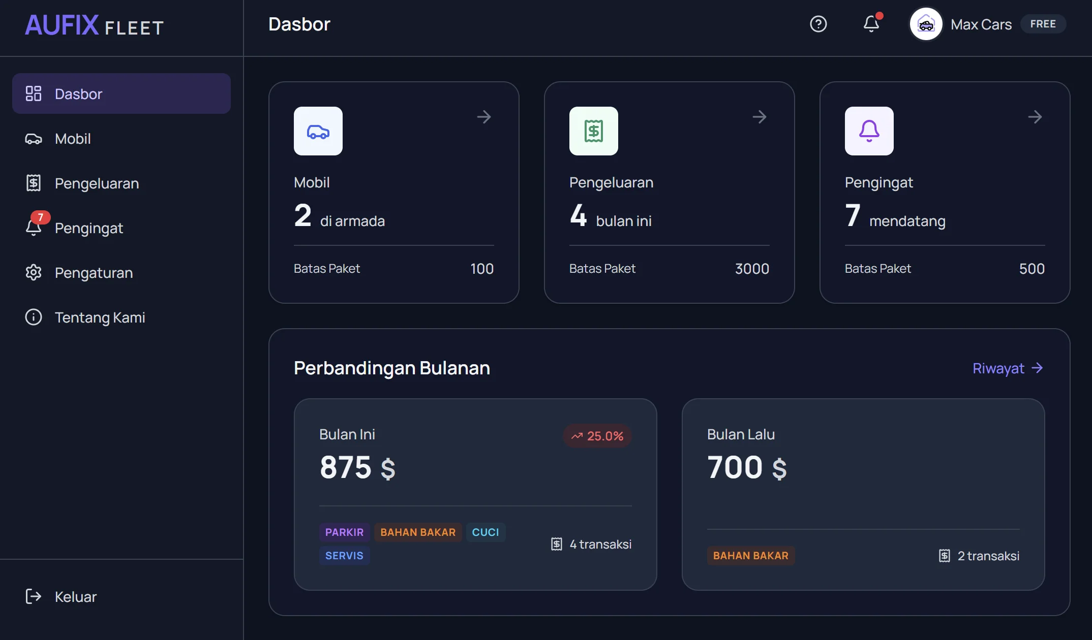
Task: Click the SERVIS category tag
Action: coord(344,555)
